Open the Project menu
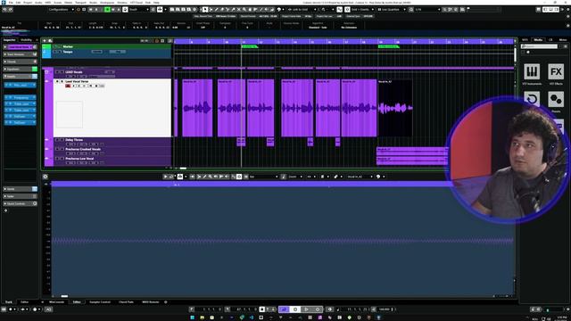The width and height of the screenshot is (571, 321). (x=28, y=3)
